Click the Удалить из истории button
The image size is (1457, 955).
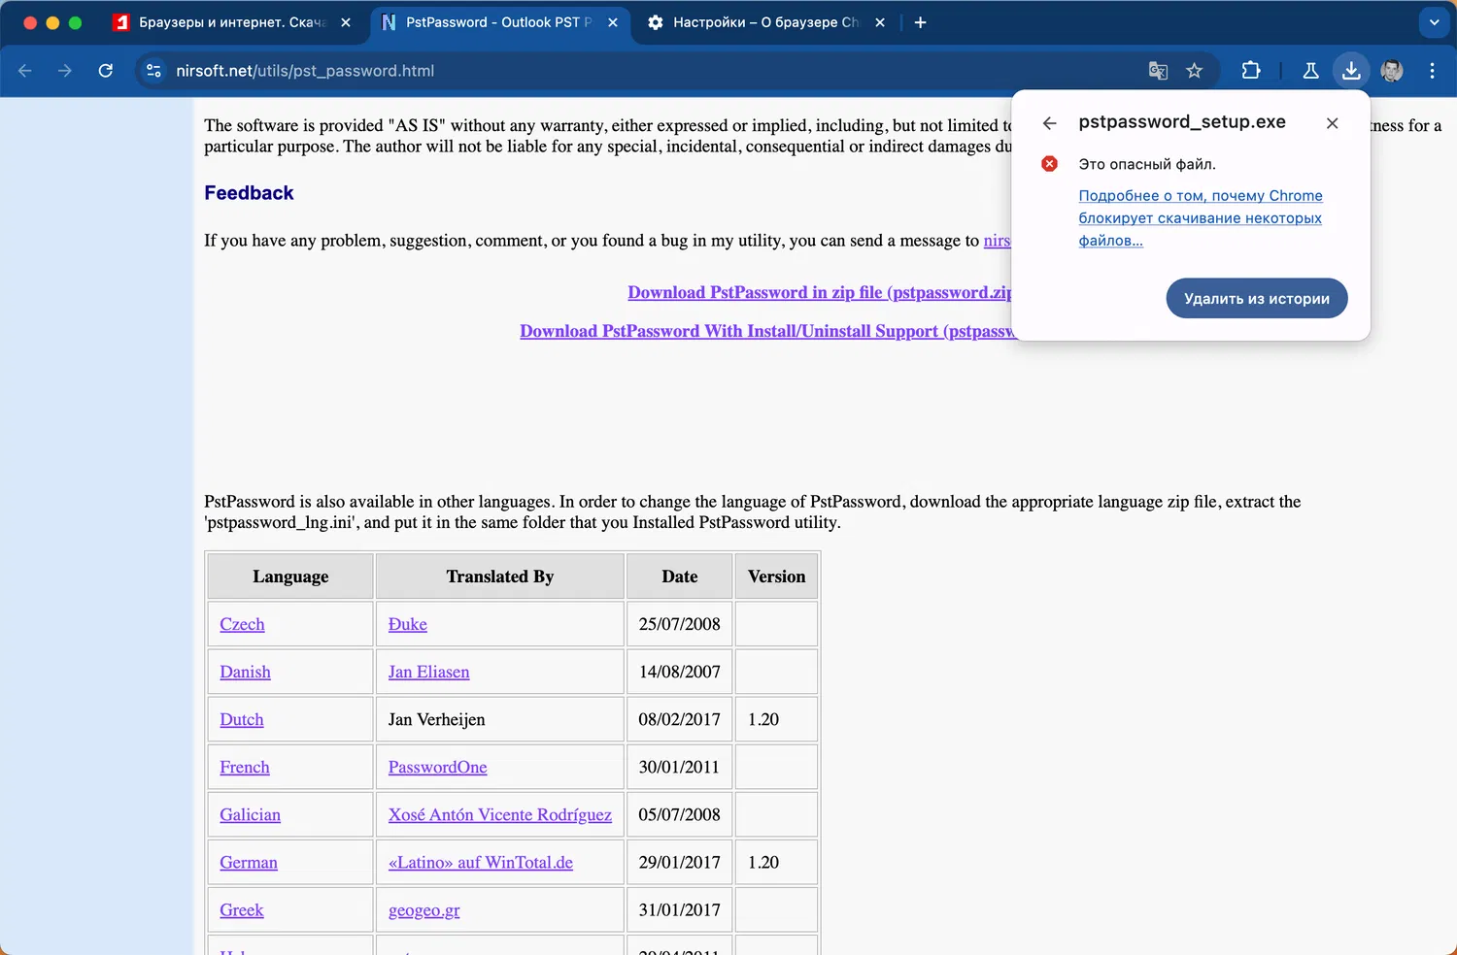click(x=1257, y=298)
